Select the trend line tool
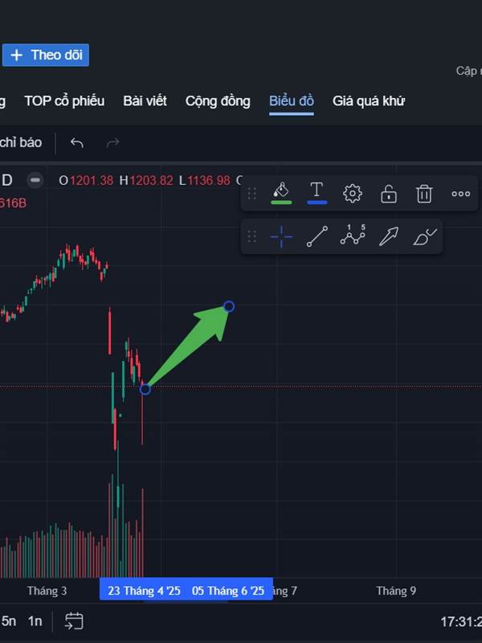Image resolution: width=482 pixels, height=643 pixels. (317, 236)
